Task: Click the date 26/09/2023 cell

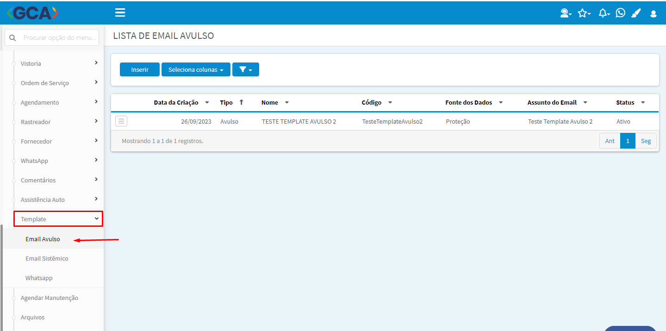Action: click(x=196, y=121)
